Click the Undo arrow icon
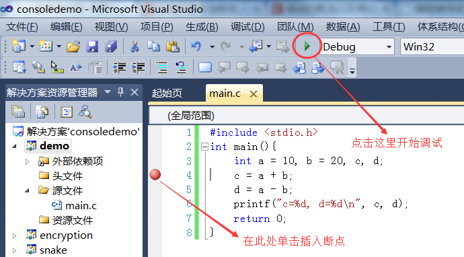The height and width of the screenshot is (257, 464). [x=196, y=46]
